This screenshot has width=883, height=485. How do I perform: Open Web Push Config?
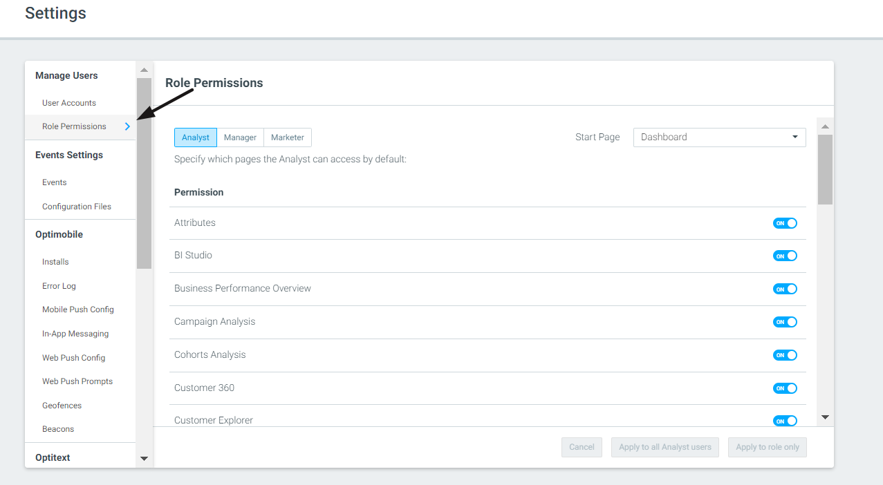click(73, 358)
